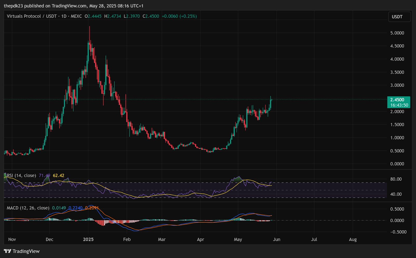Click the publication header text by thepdk23
The image size is (416, 258).
coord(74,6)
